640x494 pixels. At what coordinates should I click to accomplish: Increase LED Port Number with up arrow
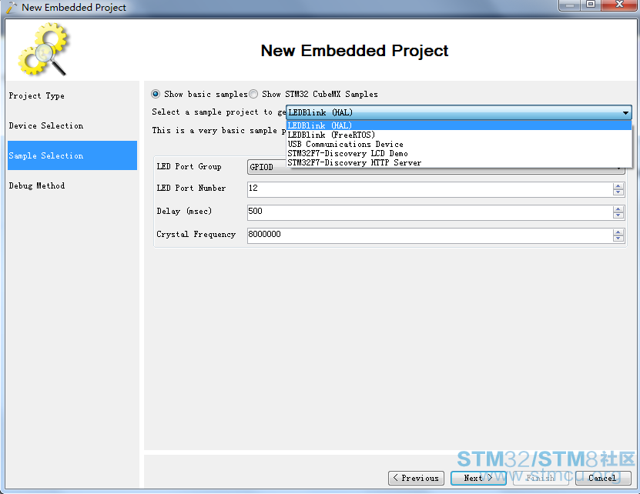[x=618, y=186]
